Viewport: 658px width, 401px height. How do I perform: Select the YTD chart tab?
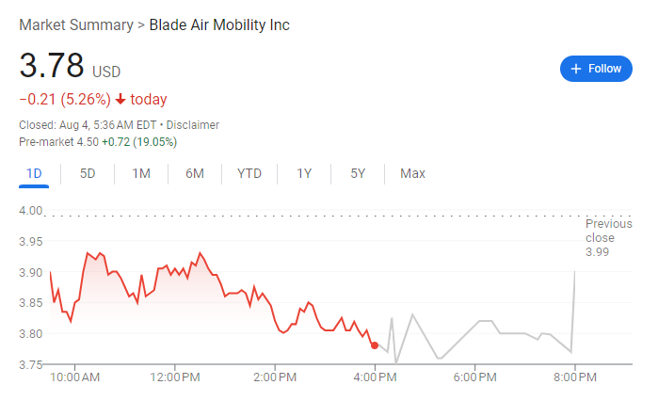(249, 173)
